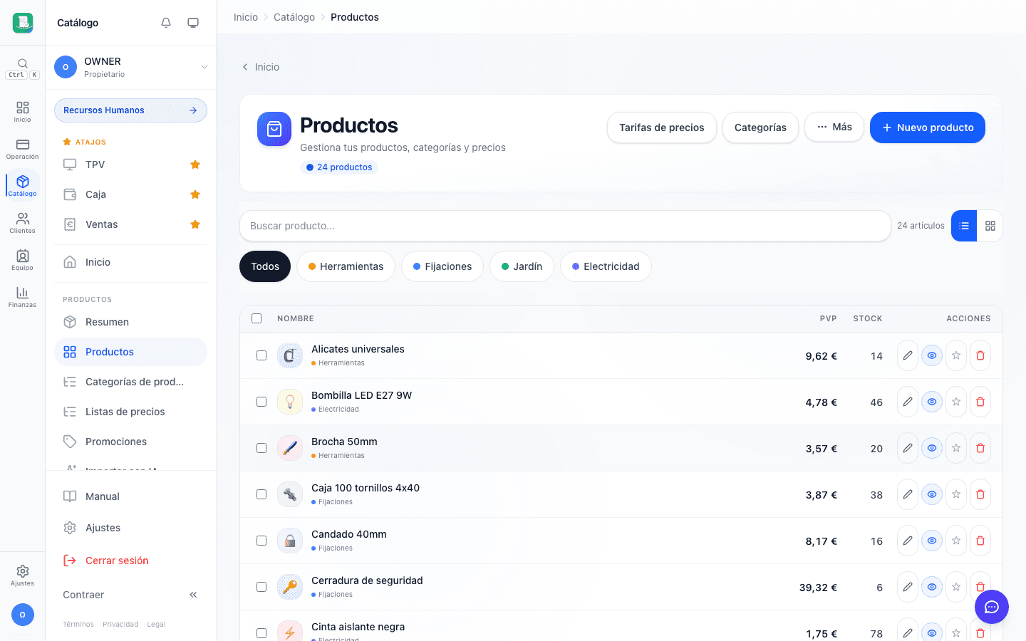Check the Brocha 50mm row
Viewport: 1026px width, 641px height.
pos(261,448)
